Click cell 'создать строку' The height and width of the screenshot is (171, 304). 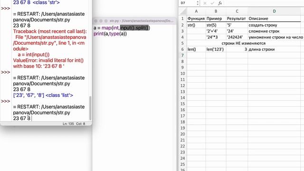[x=275, y=25]
